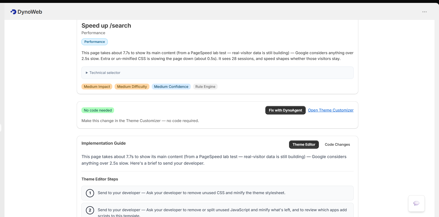
Task: Click the Performance subtitle under the heading
Action: pos(93,33)
